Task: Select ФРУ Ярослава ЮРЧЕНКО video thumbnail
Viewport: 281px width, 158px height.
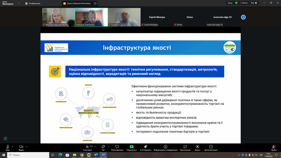Action: 58,17
